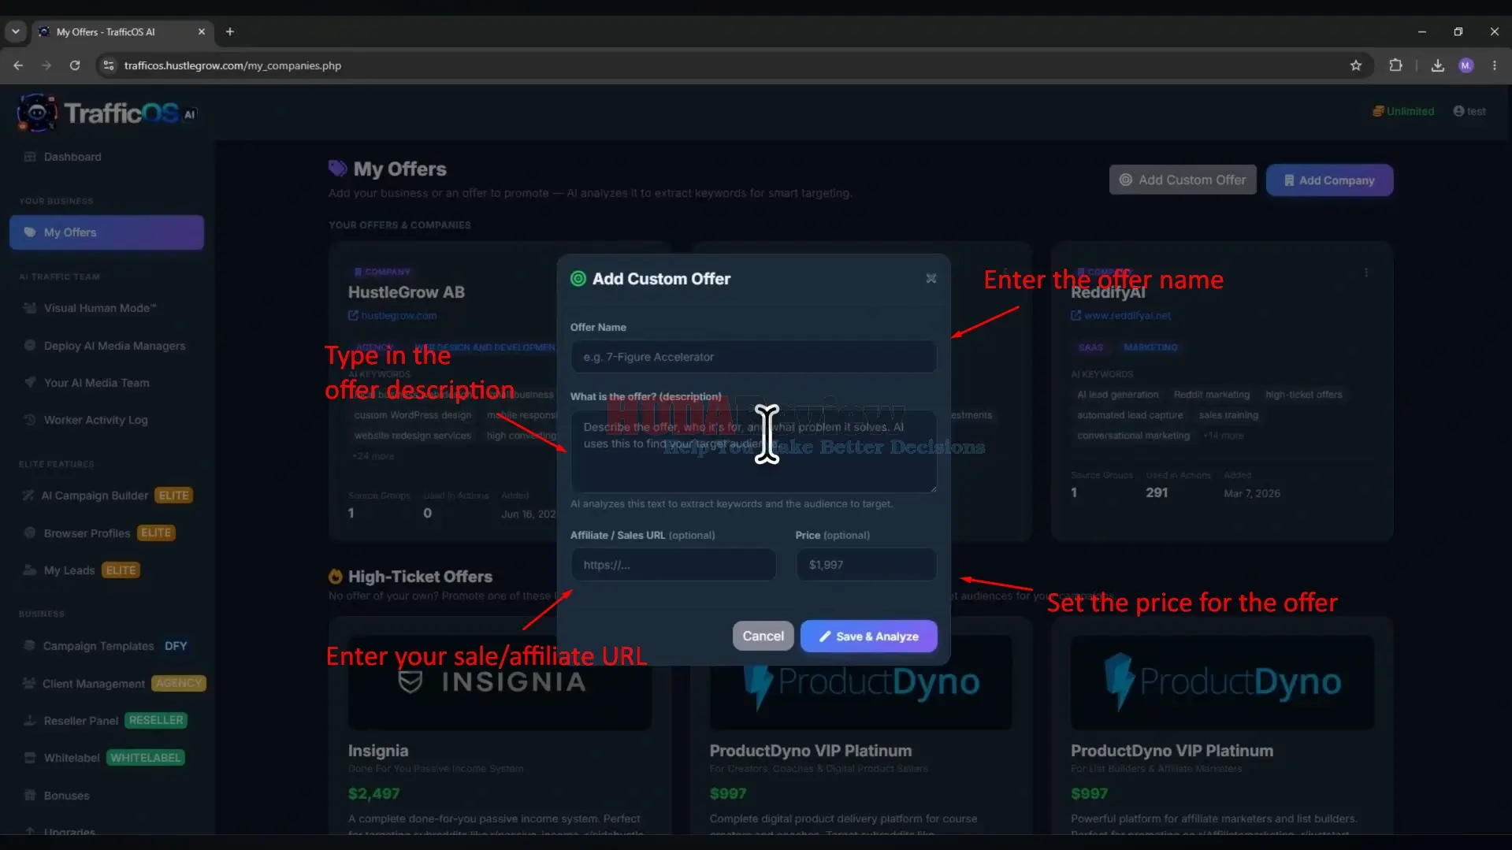Image resolution: width=1512 pixels, height=850 pixels.
Task: Open Visual Human Mode
Action: (x=99, y=308)
